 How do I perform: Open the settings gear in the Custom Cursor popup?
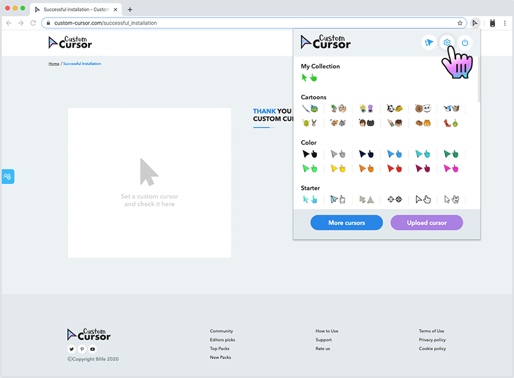[447, 42]
